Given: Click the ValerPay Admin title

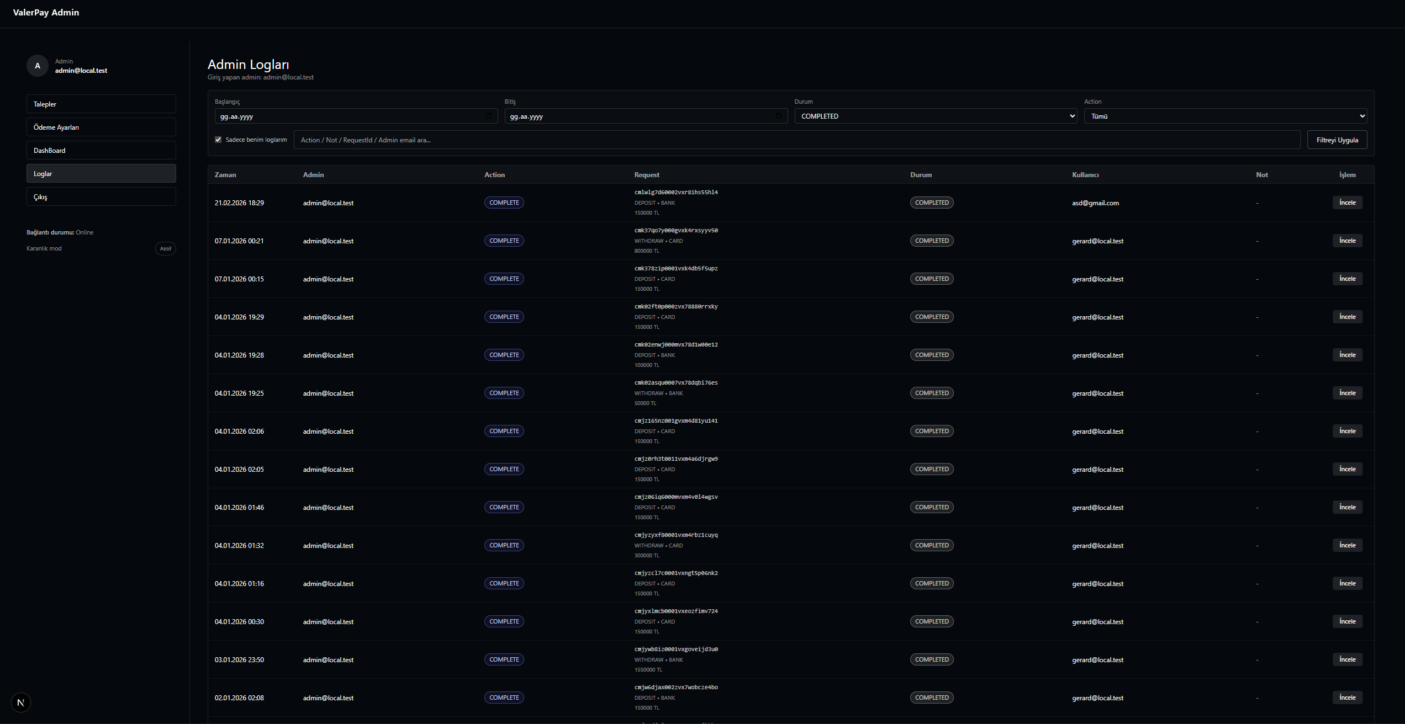Looking at the screenshot, I should coord(46,12).
